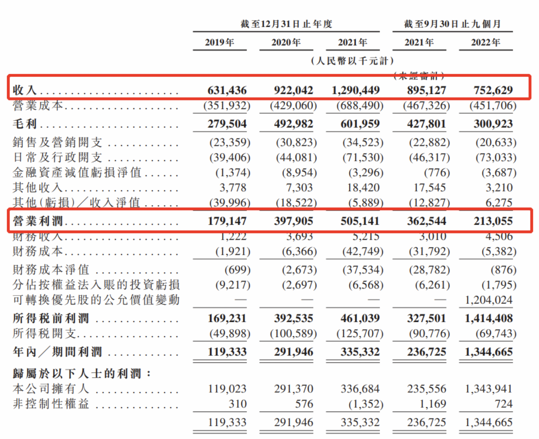539x439 pixels.
Task: Select owners' profit 336,684
Action: pos(360,389)
